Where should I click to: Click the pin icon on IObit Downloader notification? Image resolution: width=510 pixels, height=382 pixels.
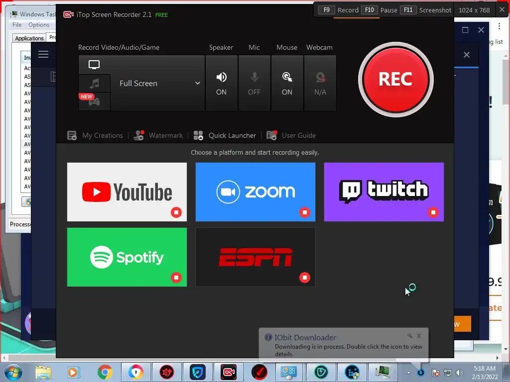[410, 336]
